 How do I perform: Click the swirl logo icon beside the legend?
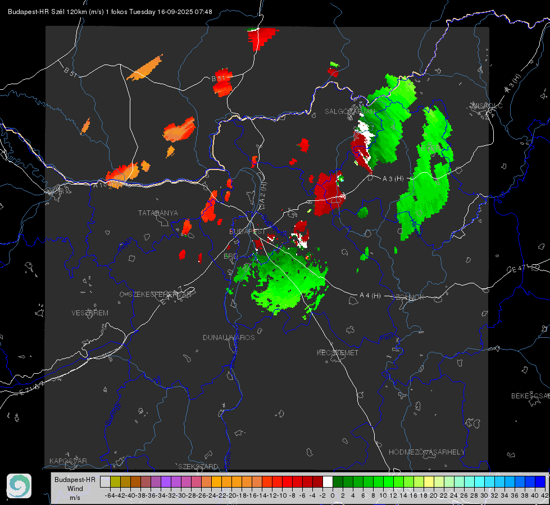[19, 486]
